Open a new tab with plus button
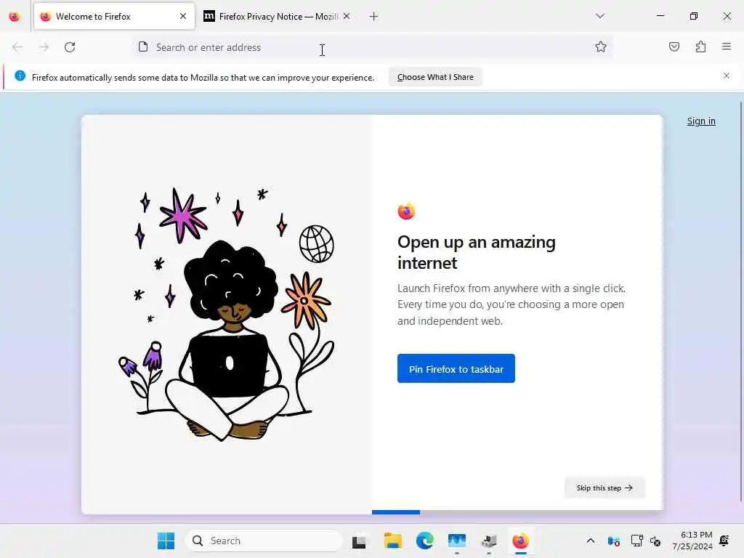The width and height of the screenshot is (744, 558). click(x=373, y=17)
